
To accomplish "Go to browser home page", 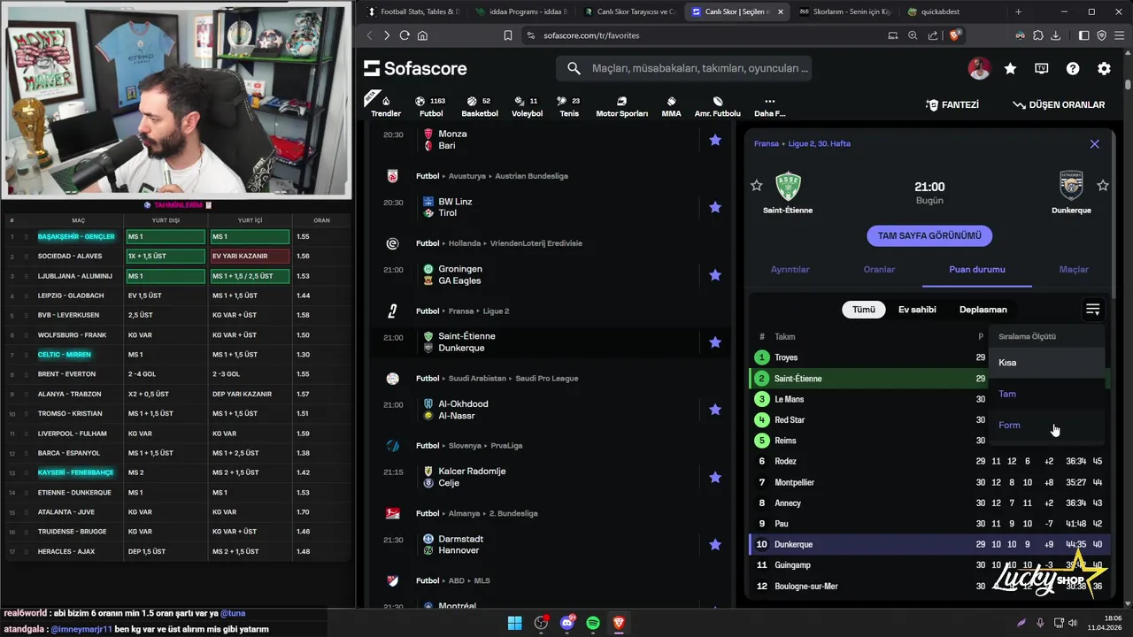I will coord(422,35).
